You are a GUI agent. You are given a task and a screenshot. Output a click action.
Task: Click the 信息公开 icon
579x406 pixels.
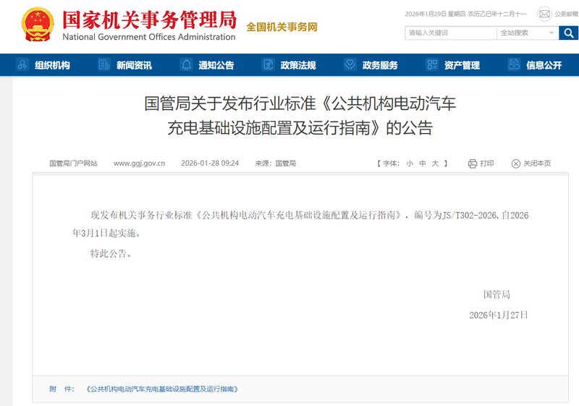(x=514, y=64)
